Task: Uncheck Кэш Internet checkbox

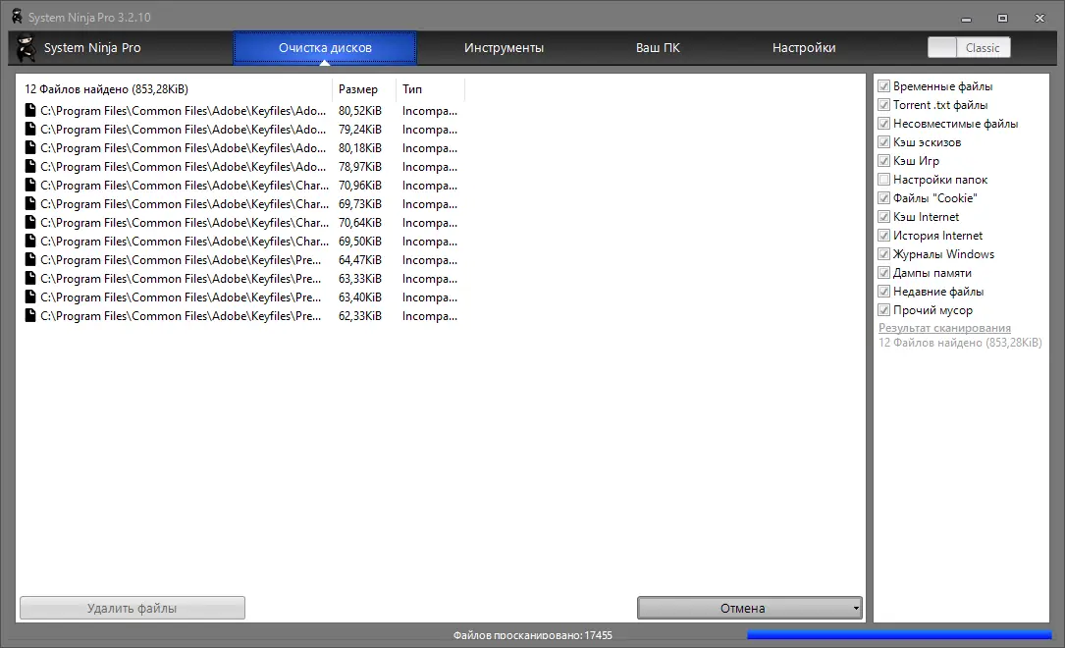Action: click(883, 217)
